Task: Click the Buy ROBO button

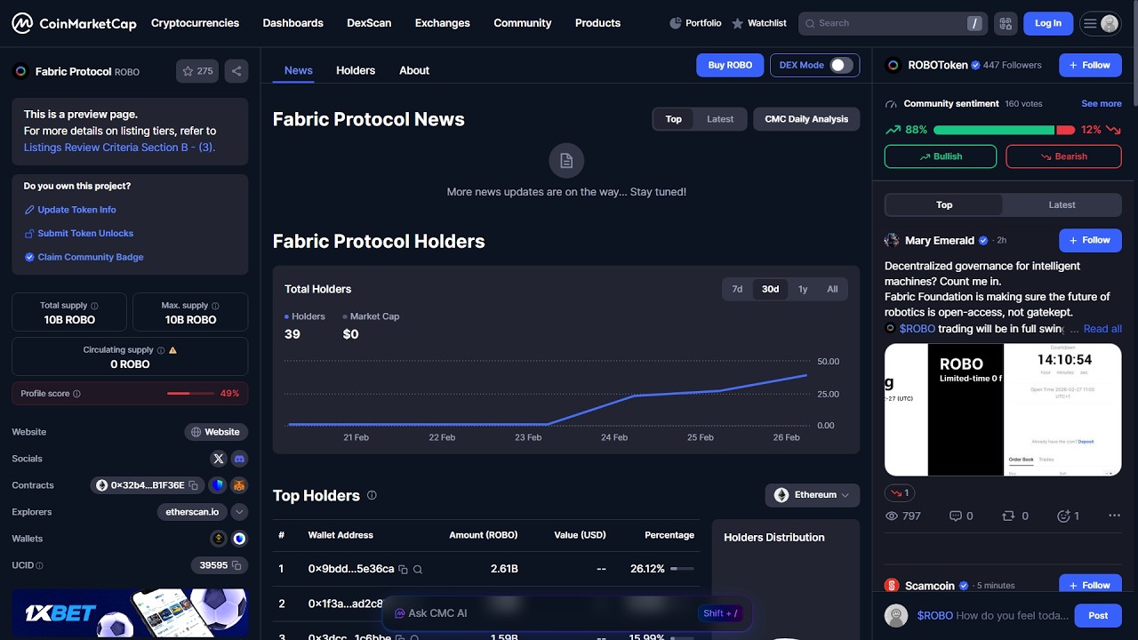Action: coord(730,65)
